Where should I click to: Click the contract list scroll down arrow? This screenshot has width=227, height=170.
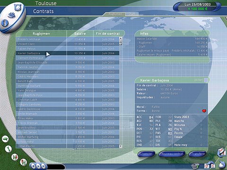(121, 146)
